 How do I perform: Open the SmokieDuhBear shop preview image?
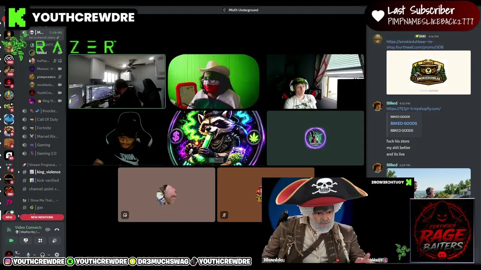tap(428, 72)
